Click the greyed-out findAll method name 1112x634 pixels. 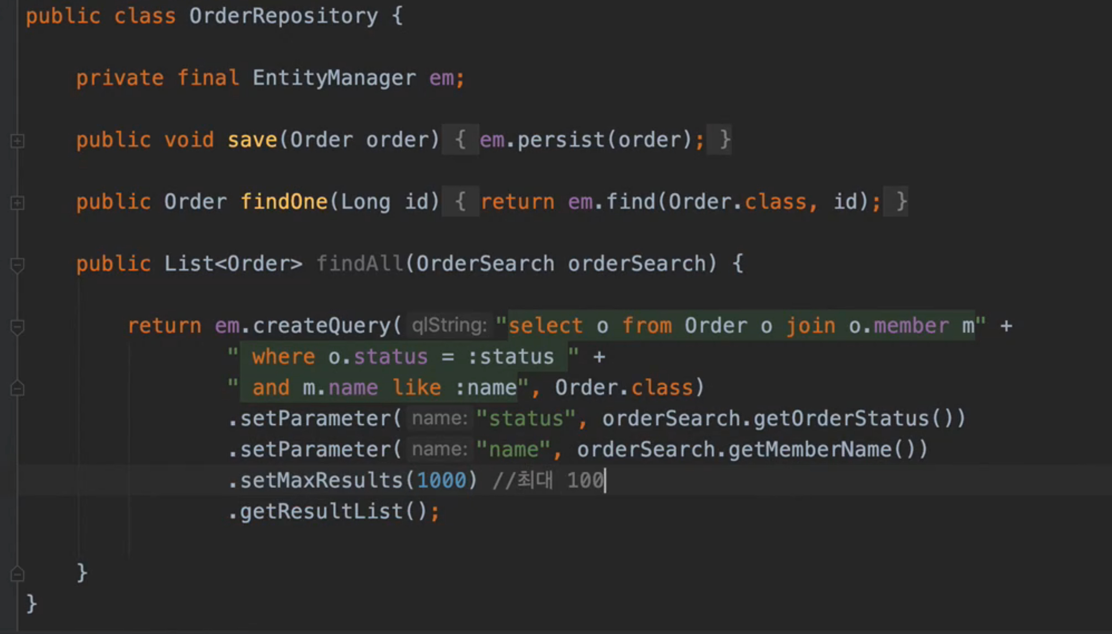coord(360,263)
